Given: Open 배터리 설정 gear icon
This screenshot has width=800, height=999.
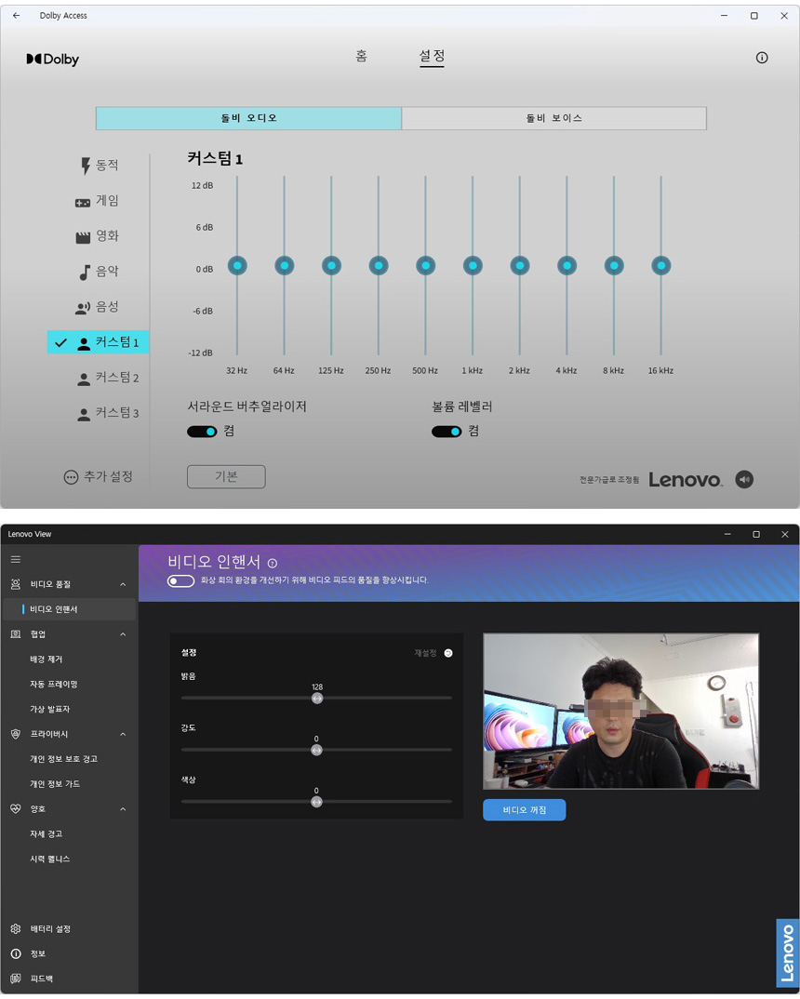Looking at the screenshot, I should [16, 928].
